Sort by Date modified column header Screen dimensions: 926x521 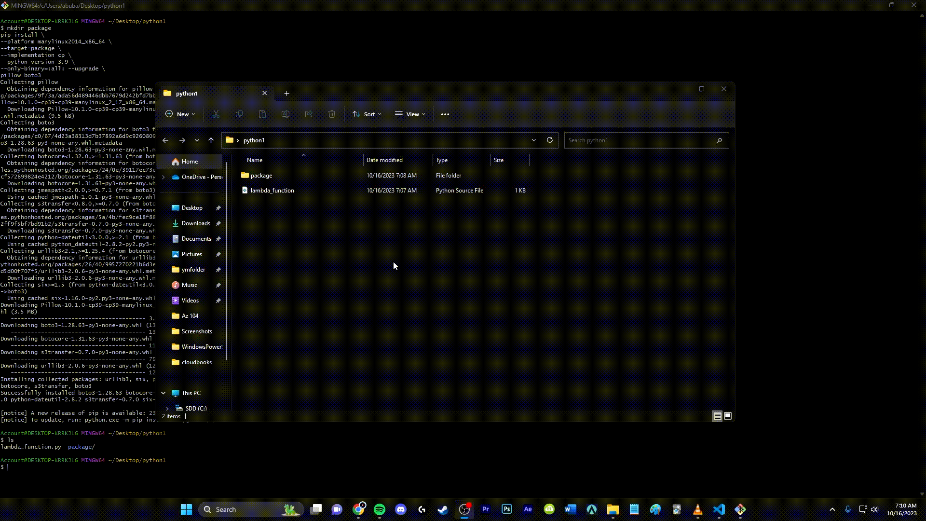point(384,160)
